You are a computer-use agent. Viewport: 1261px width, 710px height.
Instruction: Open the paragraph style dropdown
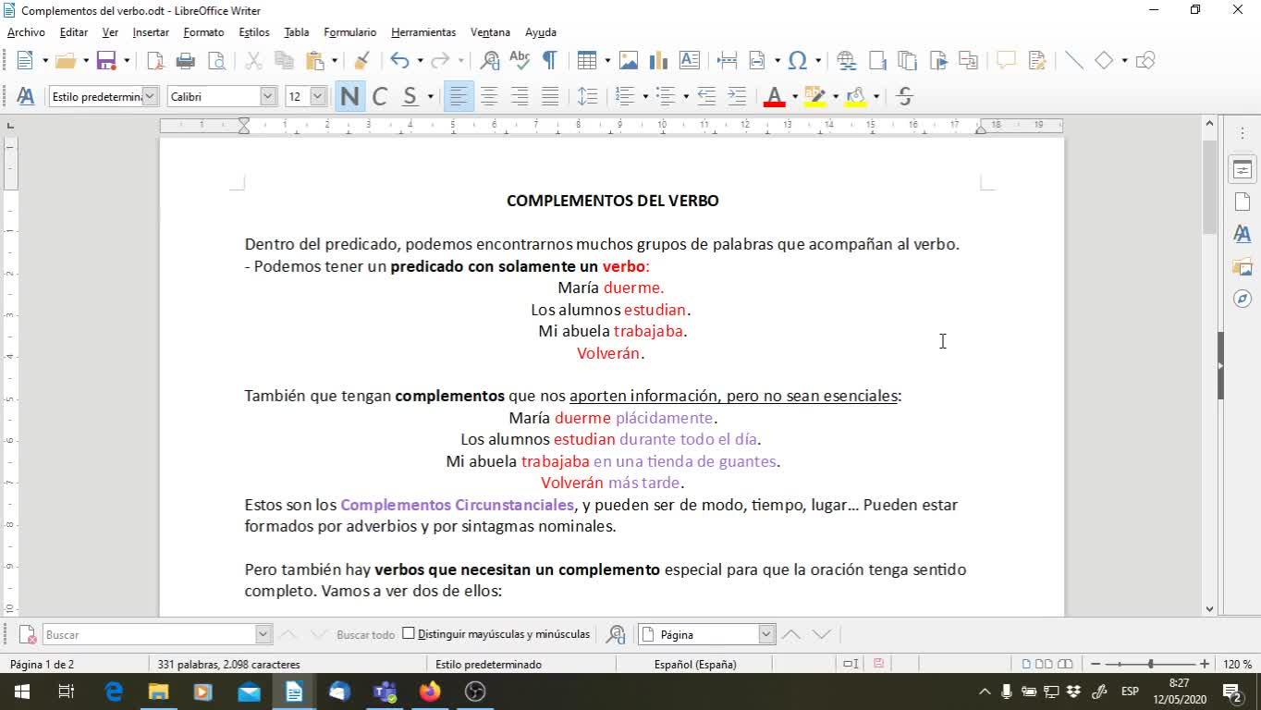(151, 96)
